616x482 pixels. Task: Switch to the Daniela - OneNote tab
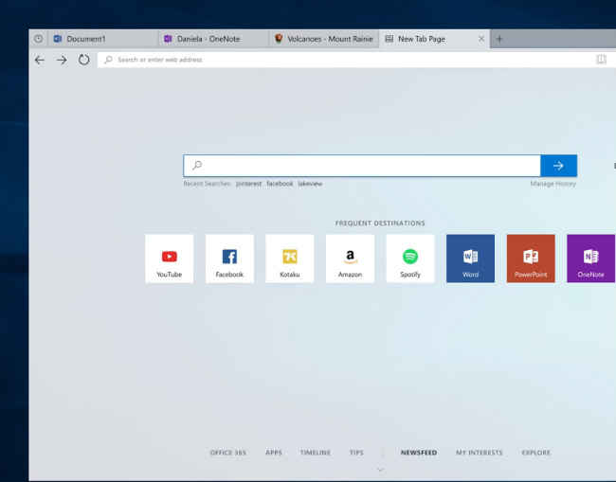click(x=214, y=39)
